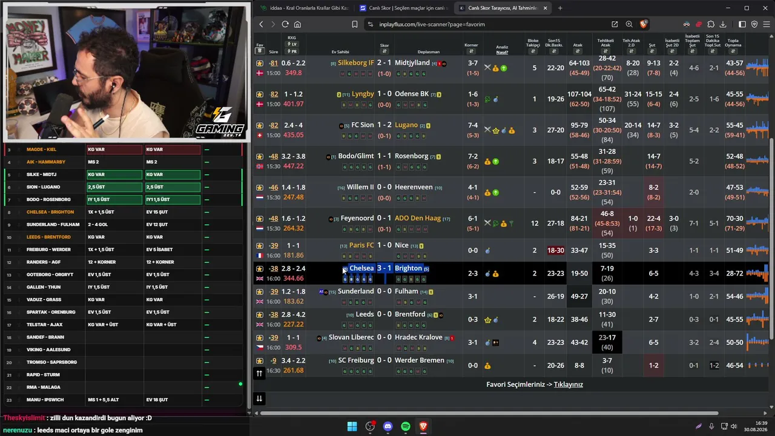The height and width of the screenshot is (436, 775).
Task: Open Spotify from the taskbar
Action: click(x=406, y=426)
